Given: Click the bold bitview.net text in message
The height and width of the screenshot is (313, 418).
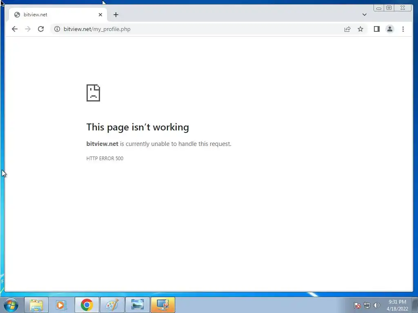Looking at the screenshot, I should (102, 144).
